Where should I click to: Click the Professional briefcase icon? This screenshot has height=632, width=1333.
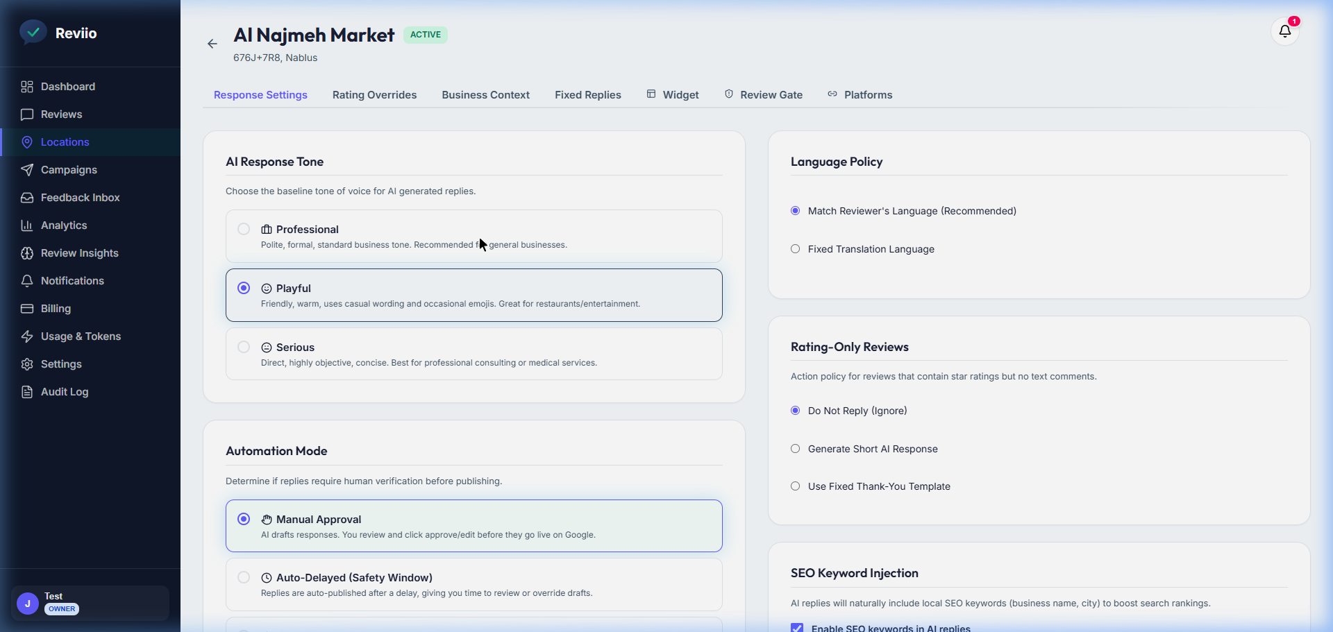pyautogui.click(x=267, y=230)
